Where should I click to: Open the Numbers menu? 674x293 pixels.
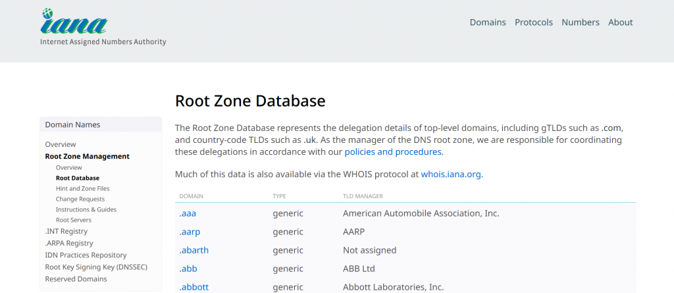coord(581,22)
